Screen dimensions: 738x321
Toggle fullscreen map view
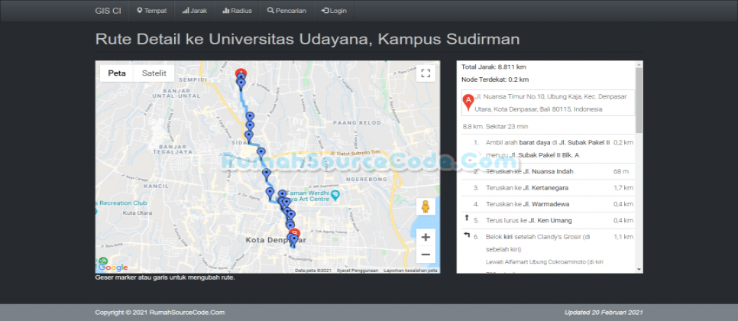(x=426, y=73)
